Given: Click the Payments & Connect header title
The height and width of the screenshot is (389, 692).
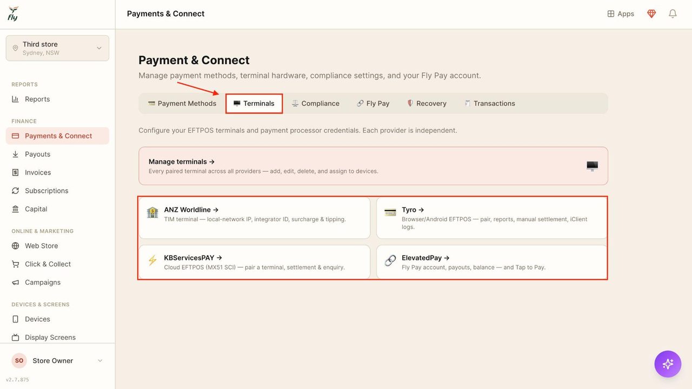Looking at the screenshot, I should [x=165, y=14].
